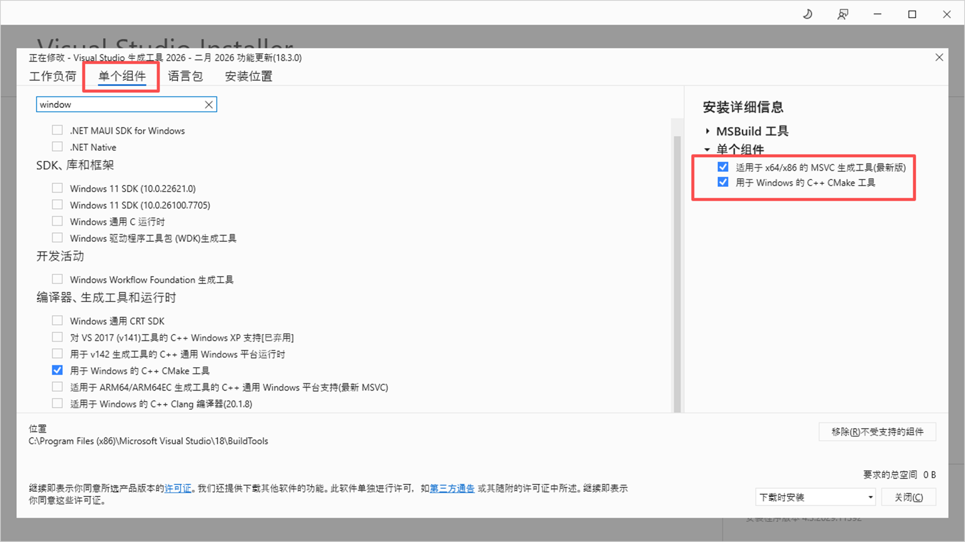Switch to the 语言包 tab
Viewport: 965px width, 542px height.
[185, 76]
